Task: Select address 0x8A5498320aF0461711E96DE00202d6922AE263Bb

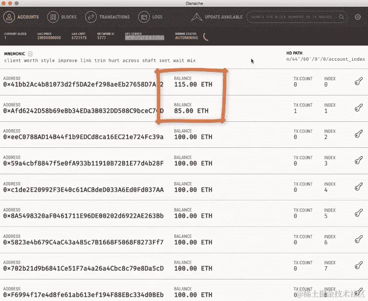Action: click(x=83, y=216)
